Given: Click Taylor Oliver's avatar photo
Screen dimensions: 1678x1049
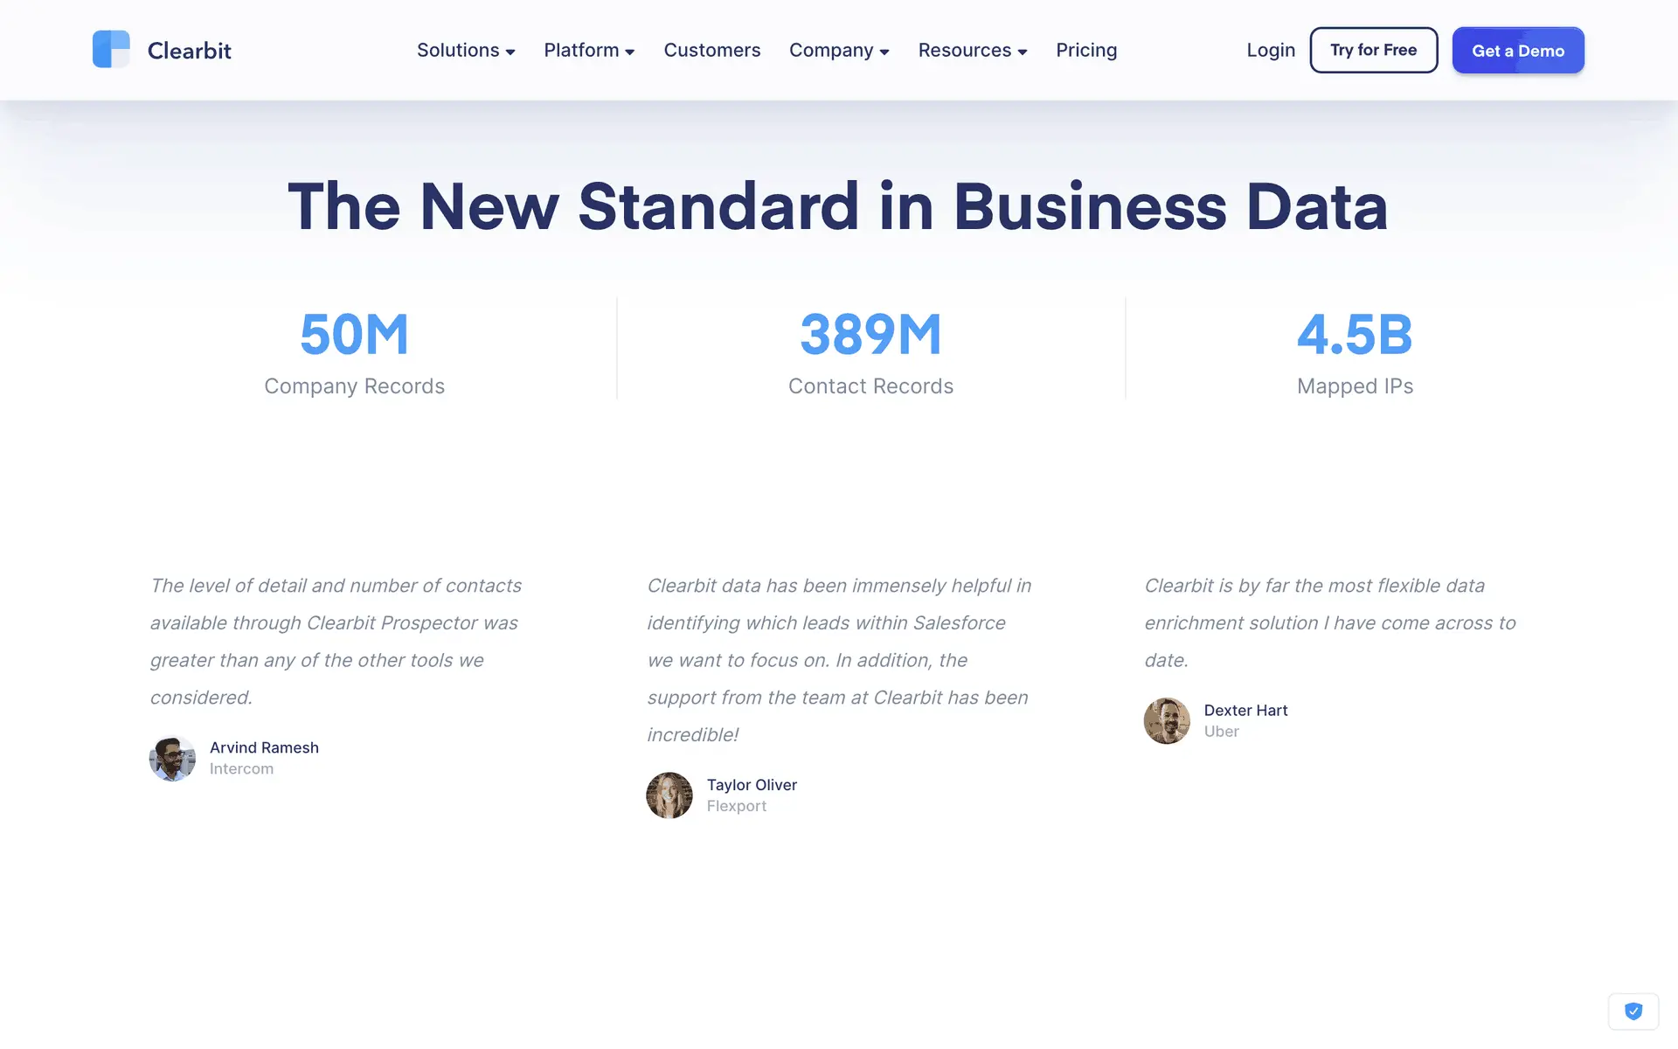Looking at the screenshot, I should pyautogui.click(x=669, y=795).
